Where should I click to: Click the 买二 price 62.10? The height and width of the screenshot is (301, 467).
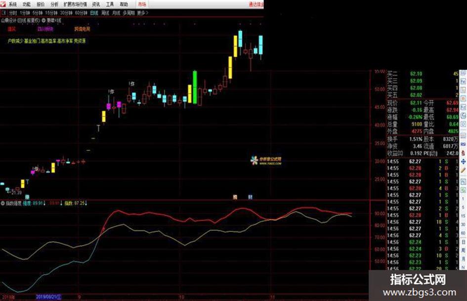click(416, 74)
